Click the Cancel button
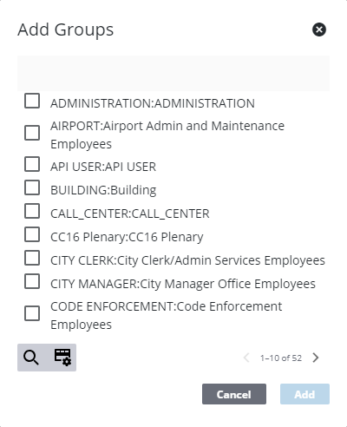 (x=234, y=394)
